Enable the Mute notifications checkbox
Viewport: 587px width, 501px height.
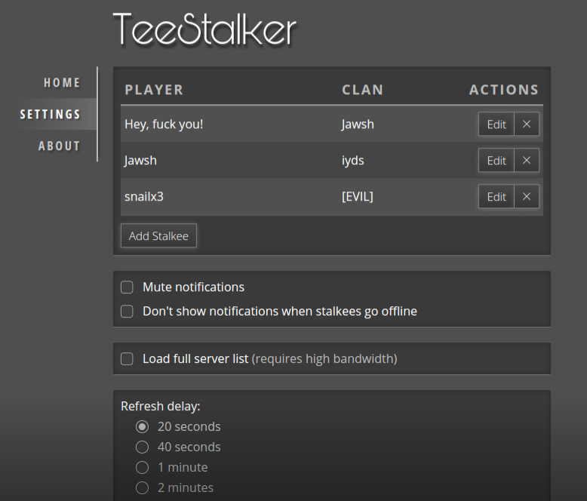coord(127,287)
